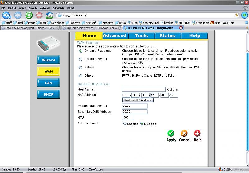Click the green Go button next to the address bar

(244, 15)
